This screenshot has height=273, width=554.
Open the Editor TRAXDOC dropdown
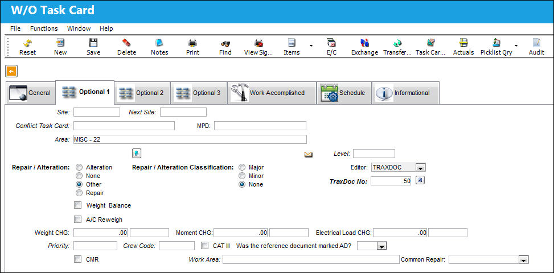[x=420, y=168]
